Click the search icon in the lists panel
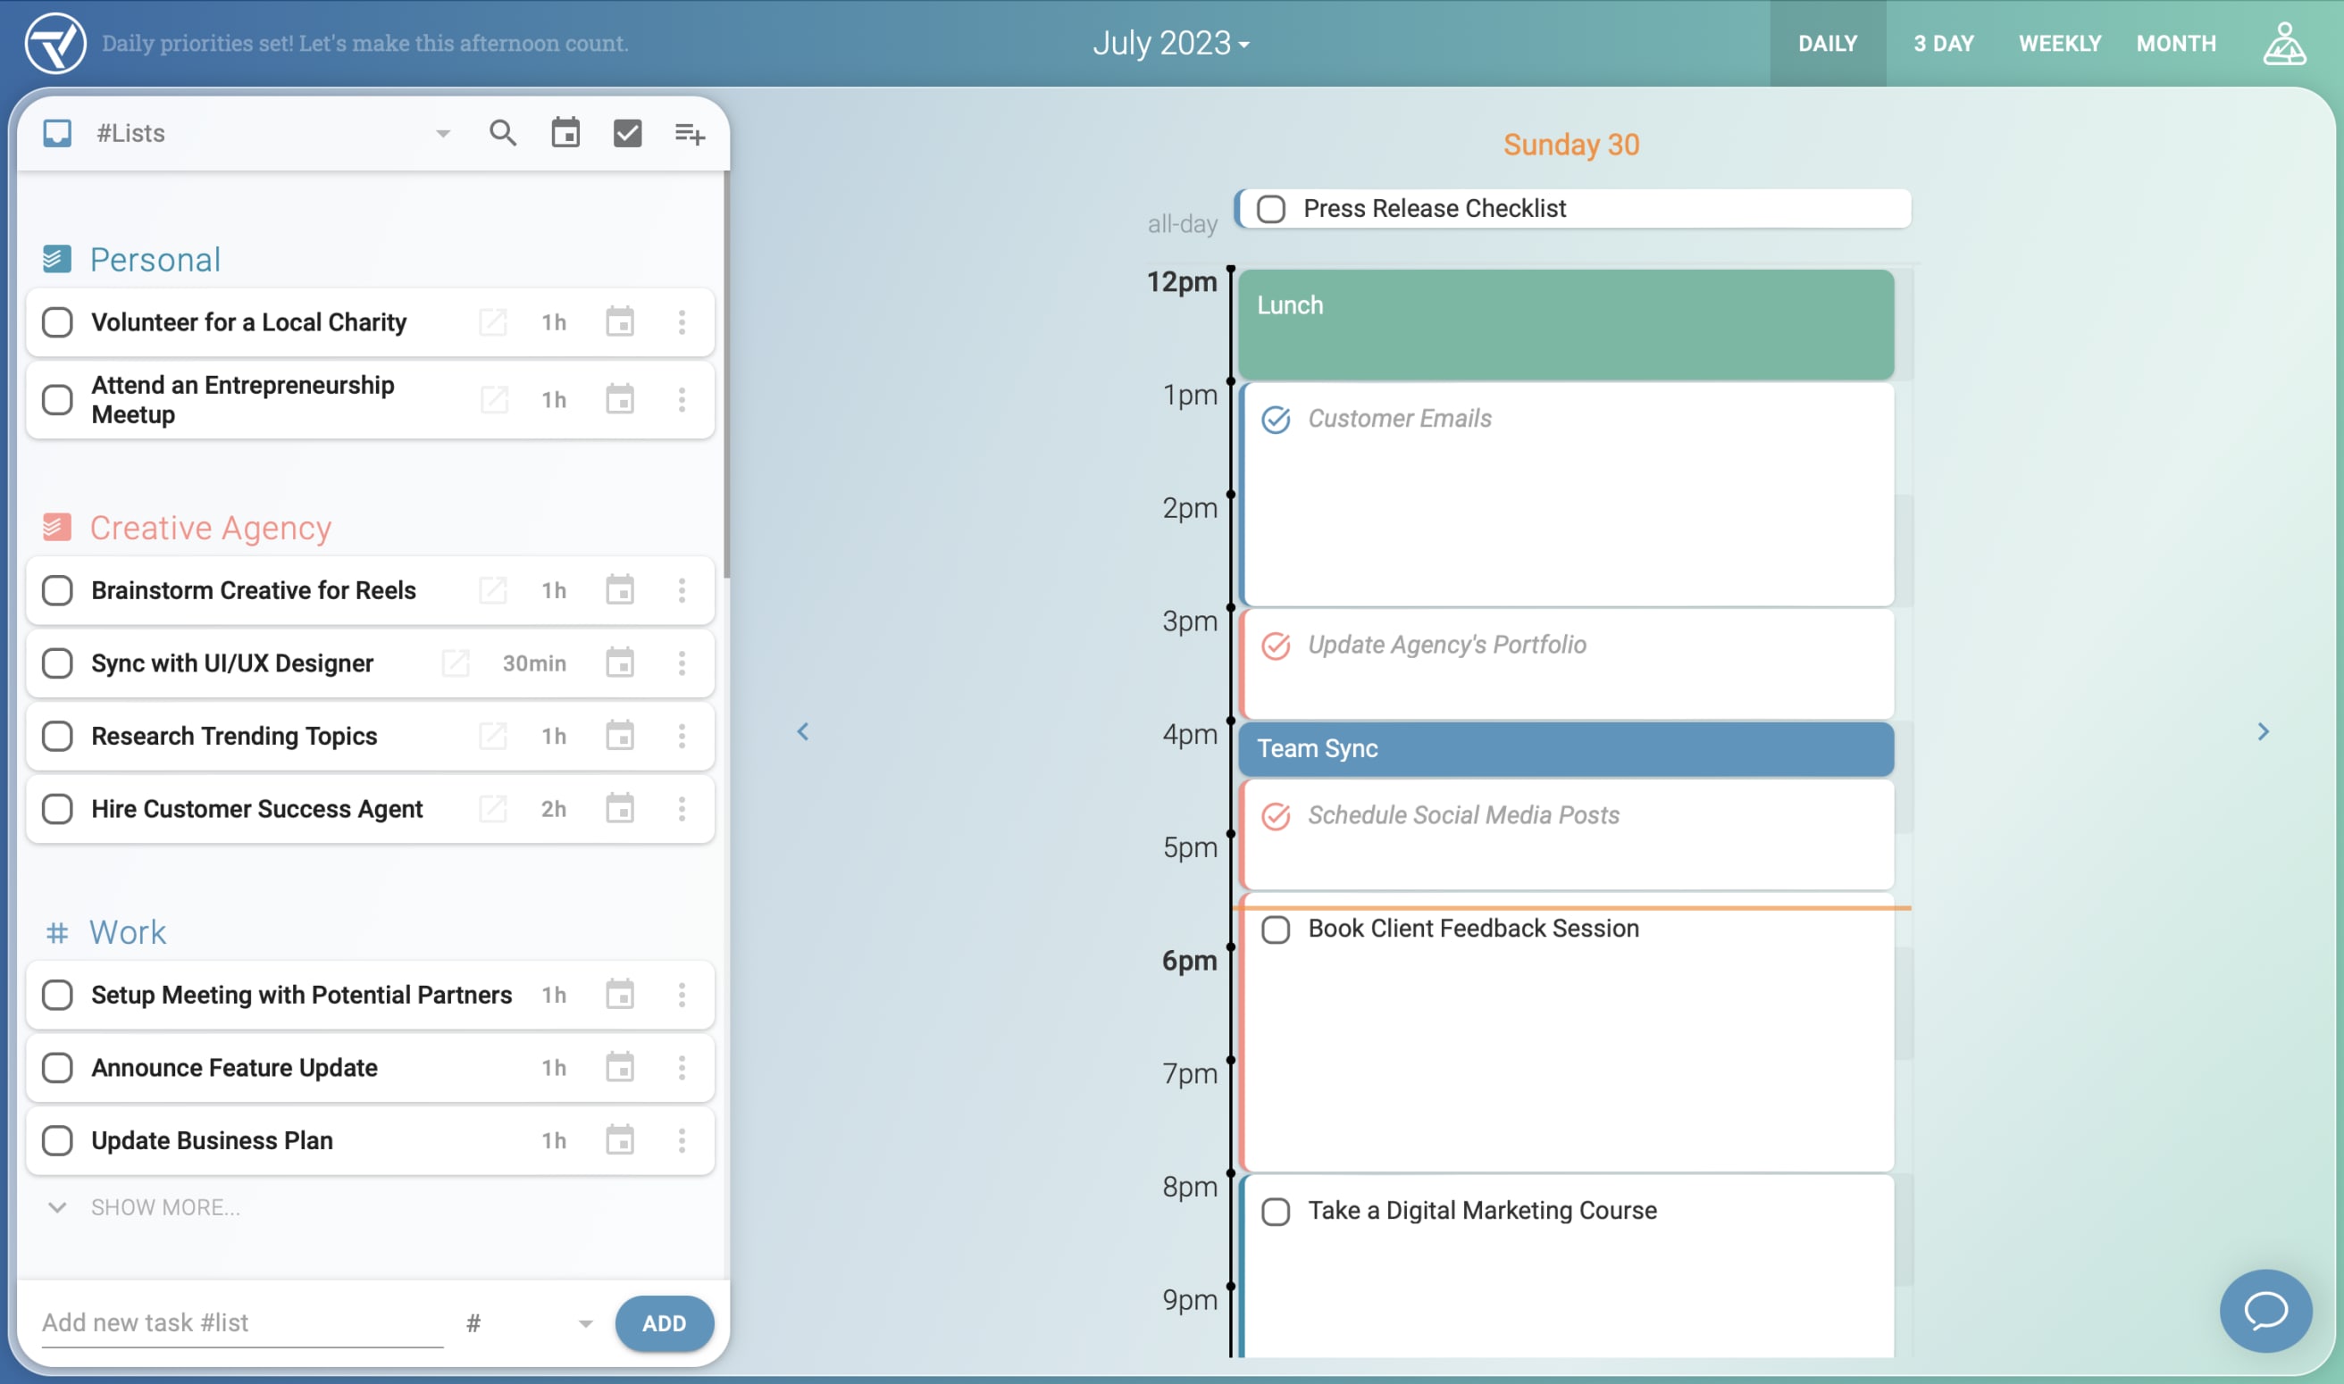 click(503, 133)
